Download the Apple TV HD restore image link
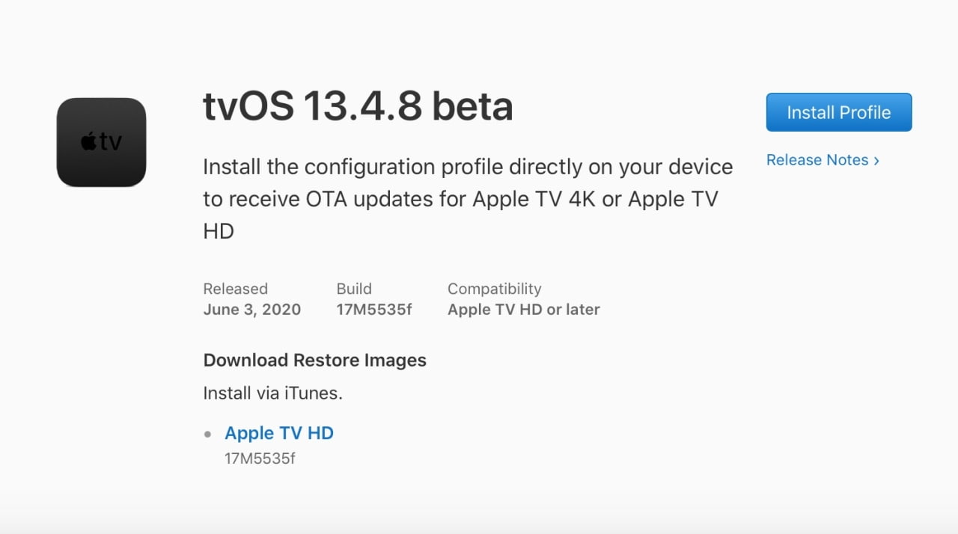The width and height of the screenshot is (958, 534). (x=278, y=433)
